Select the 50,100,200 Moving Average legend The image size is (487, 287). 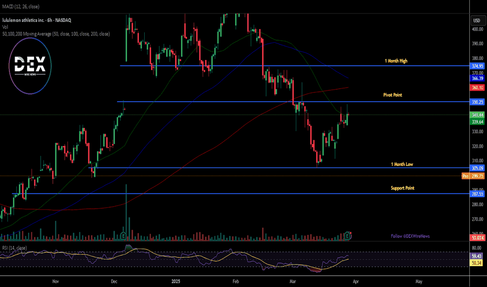(x=56, y=34)
